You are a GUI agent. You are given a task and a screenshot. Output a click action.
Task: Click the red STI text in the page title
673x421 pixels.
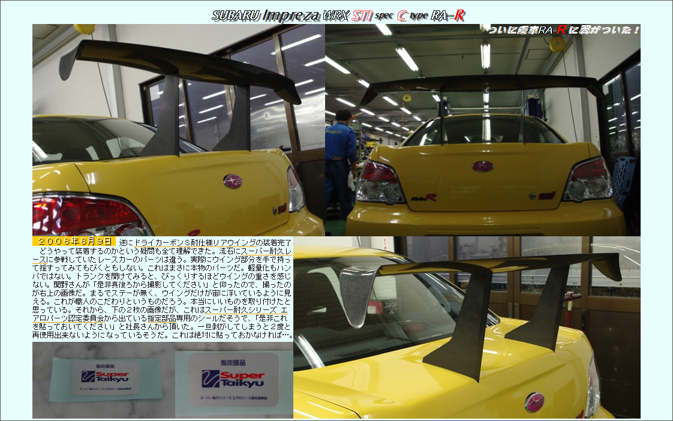pos(362,16)
